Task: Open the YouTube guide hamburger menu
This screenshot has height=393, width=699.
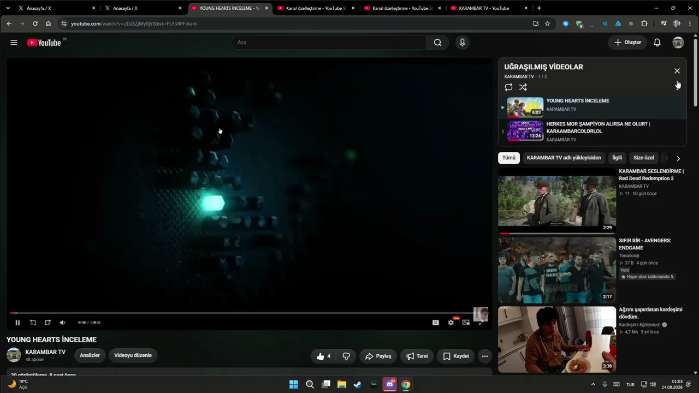Action: point(14,43)
